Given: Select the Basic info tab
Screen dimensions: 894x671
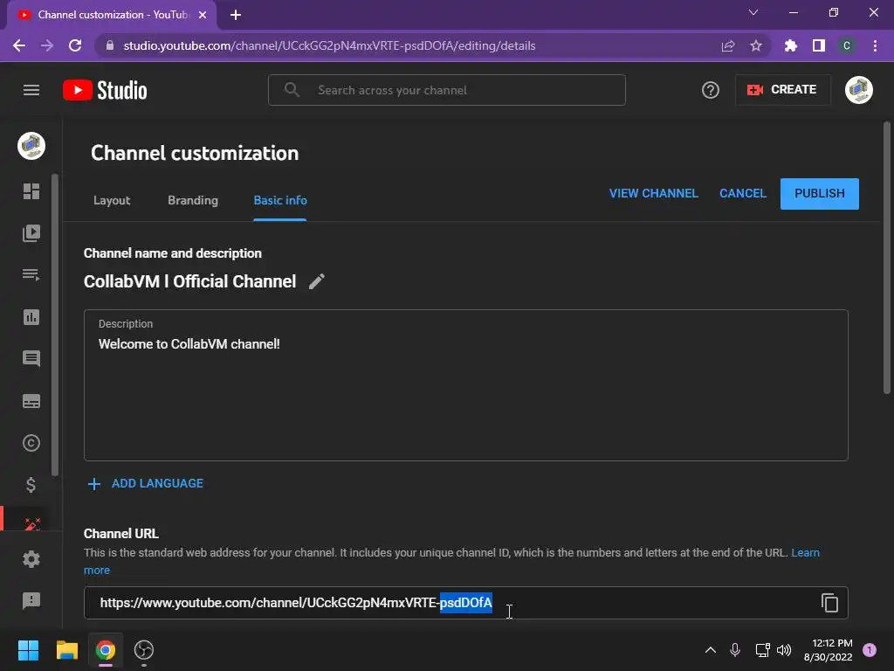Looking at the screenshot, I should (x=280, y=200).
